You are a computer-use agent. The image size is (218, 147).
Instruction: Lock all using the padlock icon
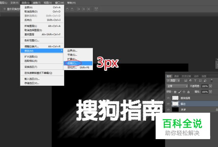point(188,92)
